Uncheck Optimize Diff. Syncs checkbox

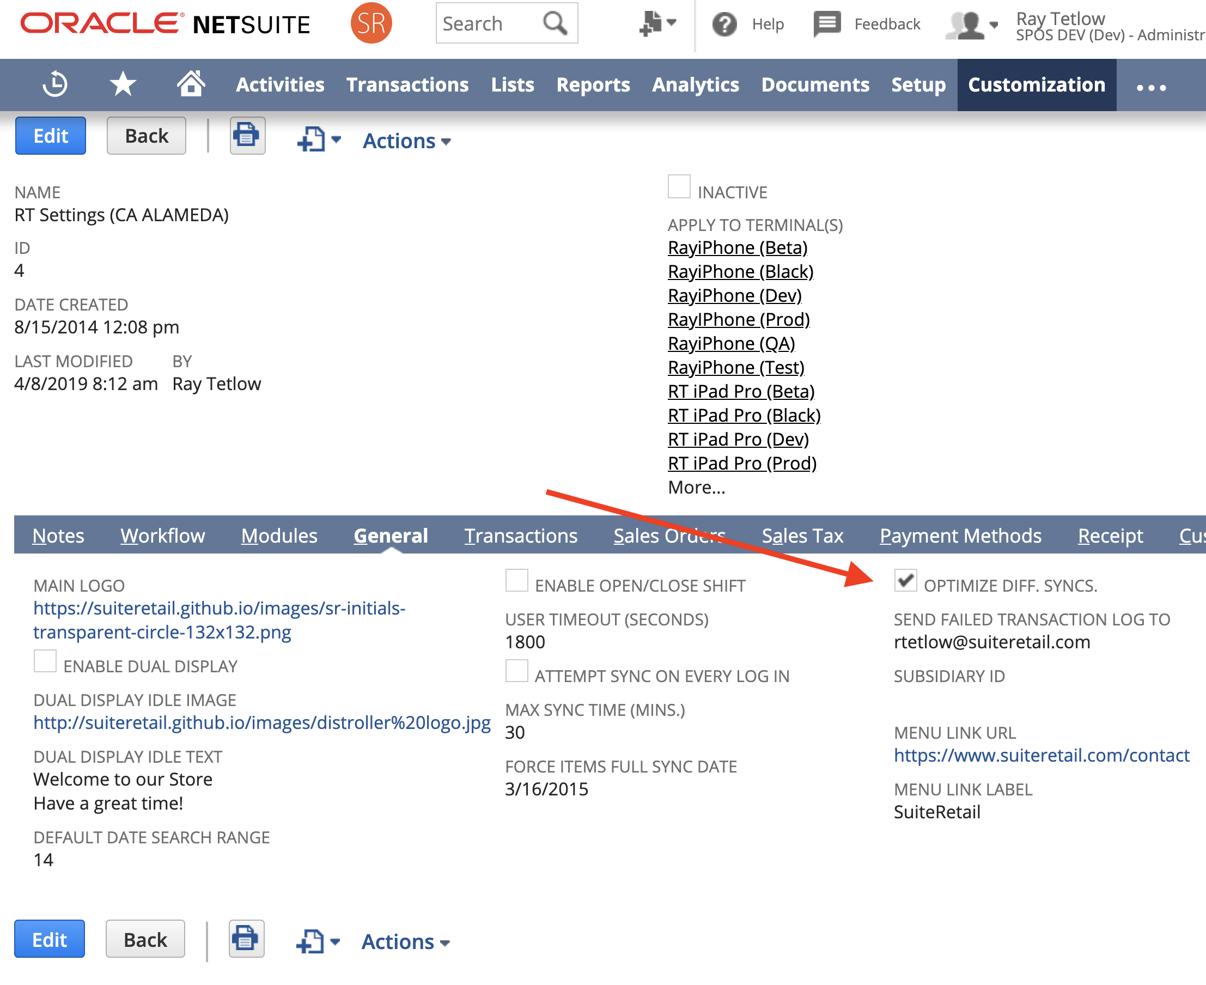[905, 580]
